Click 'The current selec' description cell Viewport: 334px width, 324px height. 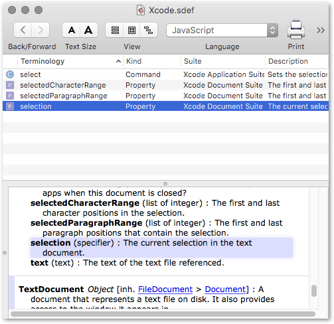pos(297,106)
